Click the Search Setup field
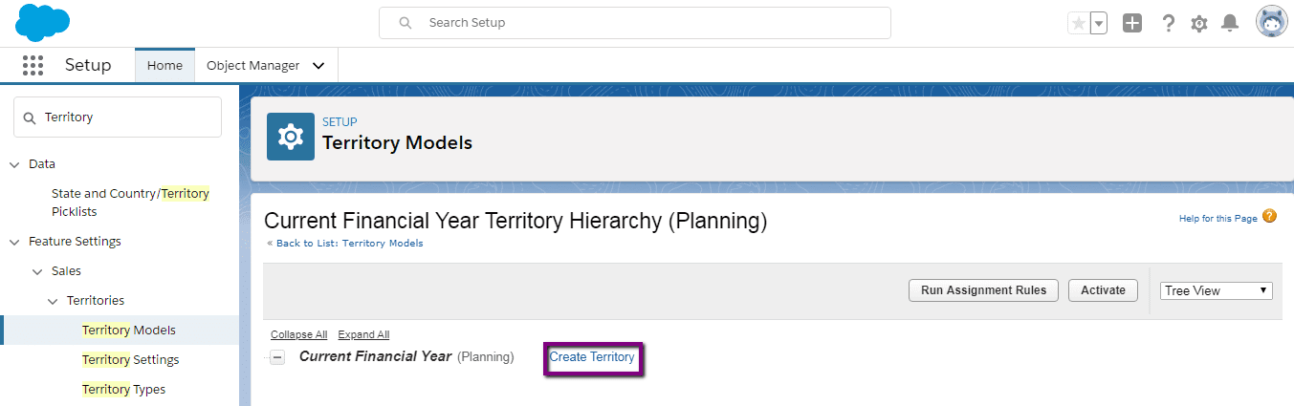Viewport: 1294px width, 406px height. (635, 23)
